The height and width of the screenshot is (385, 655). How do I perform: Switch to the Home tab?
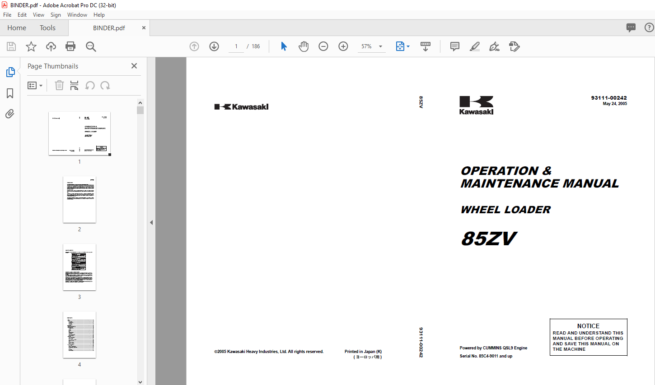17,28
